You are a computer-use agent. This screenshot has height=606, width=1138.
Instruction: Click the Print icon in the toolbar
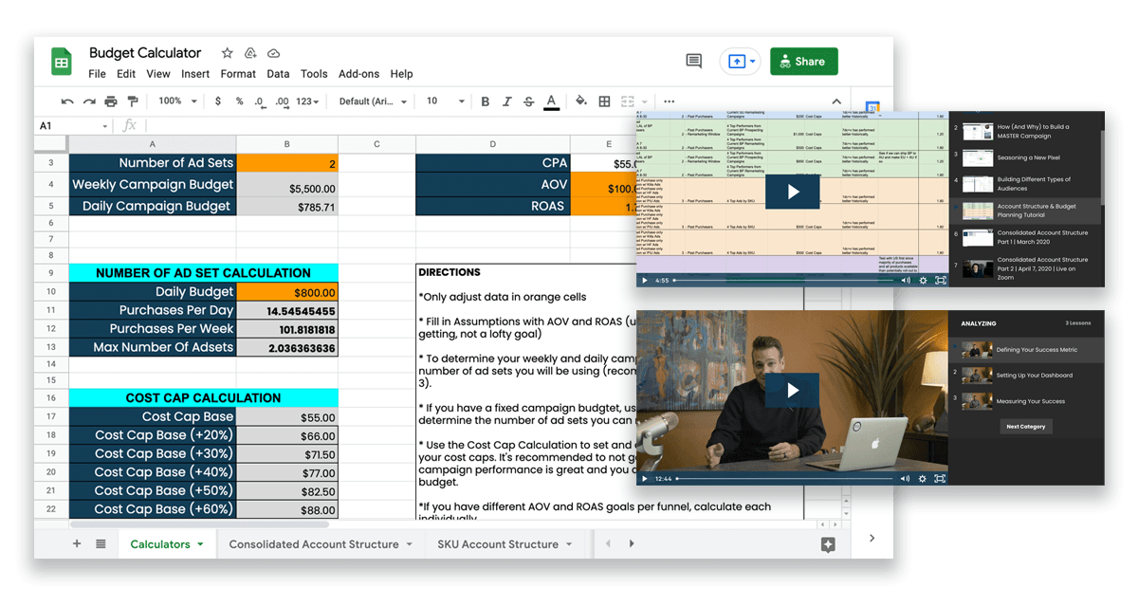111,101
